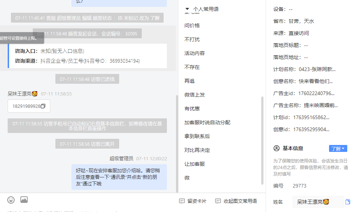Screen dimensions: 352x212
Task: Click the 好哒~现在安排客服 reply bubble
Action: pos(119,177)
